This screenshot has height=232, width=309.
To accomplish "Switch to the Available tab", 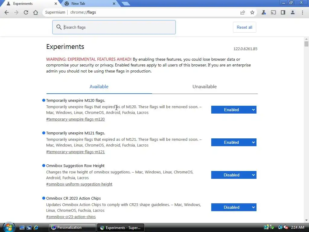I will tap(99, 87).
